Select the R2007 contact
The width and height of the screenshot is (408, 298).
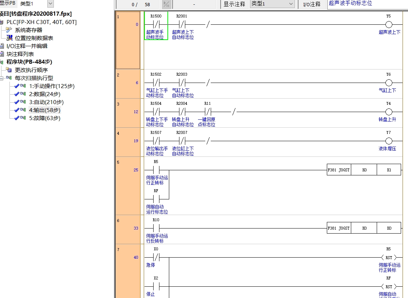(x=182, y=141)
